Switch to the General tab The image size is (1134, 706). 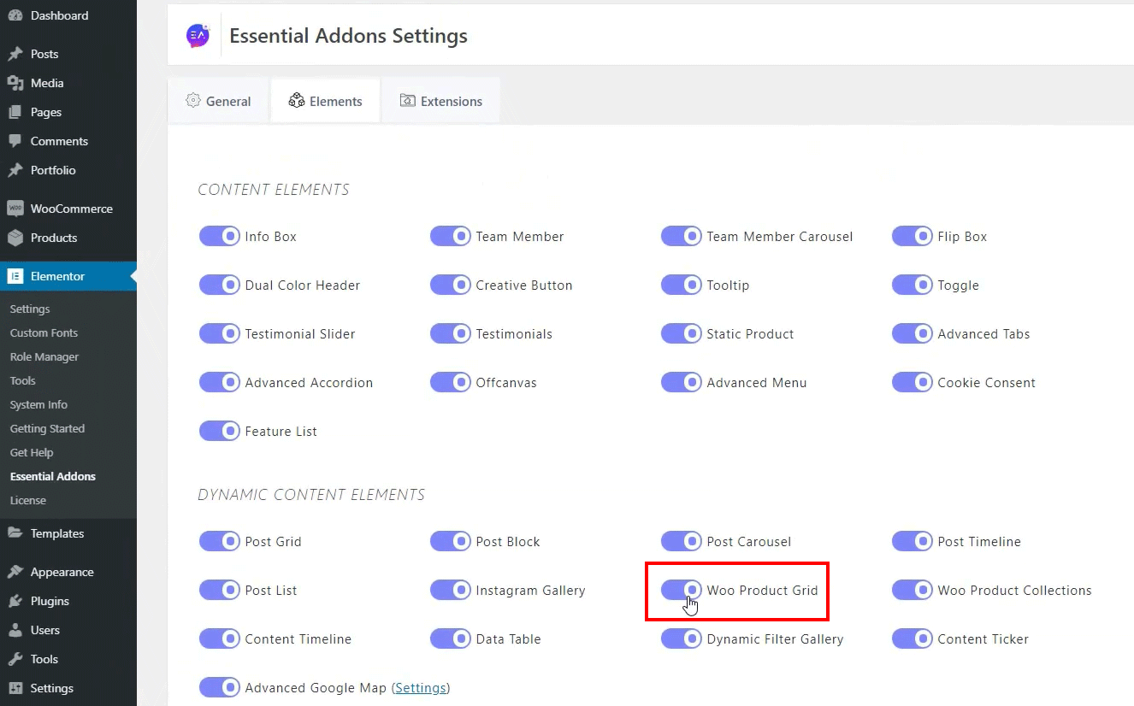pyautogui.click(x=218, y=101)
